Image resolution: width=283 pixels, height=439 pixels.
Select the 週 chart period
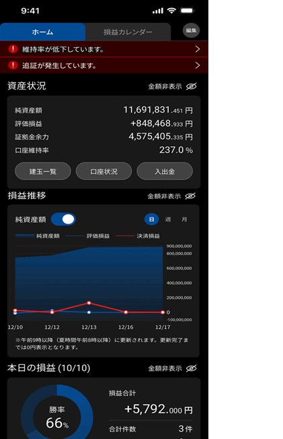[168, 219]
